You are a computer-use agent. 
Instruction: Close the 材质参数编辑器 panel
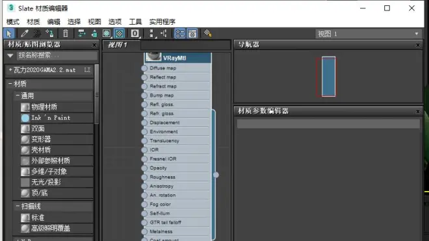[418, 111]
